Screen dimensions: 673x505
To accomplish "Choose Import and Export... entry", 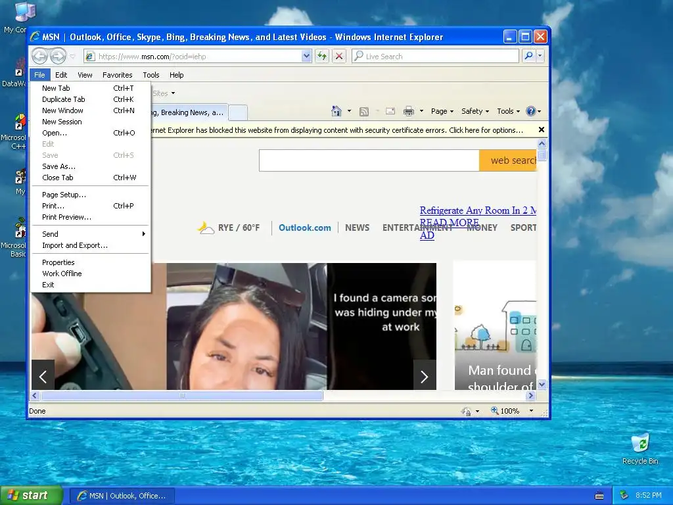I will click(90, 245).
